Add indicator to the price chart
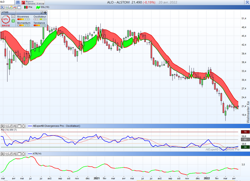 6,7
